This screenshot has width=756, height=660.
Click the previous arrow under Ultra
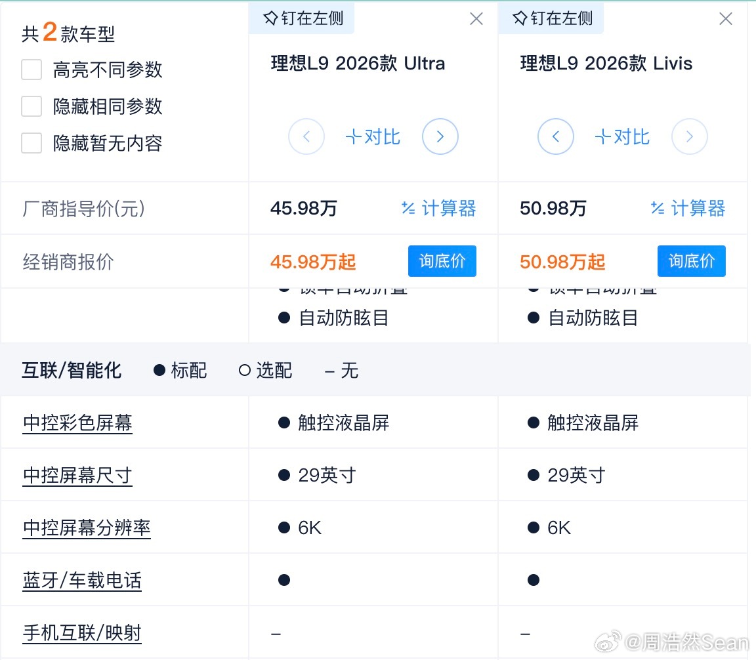click(306, 136)
